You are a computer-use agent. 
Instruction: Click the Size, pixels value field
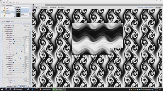click(26, 79)
